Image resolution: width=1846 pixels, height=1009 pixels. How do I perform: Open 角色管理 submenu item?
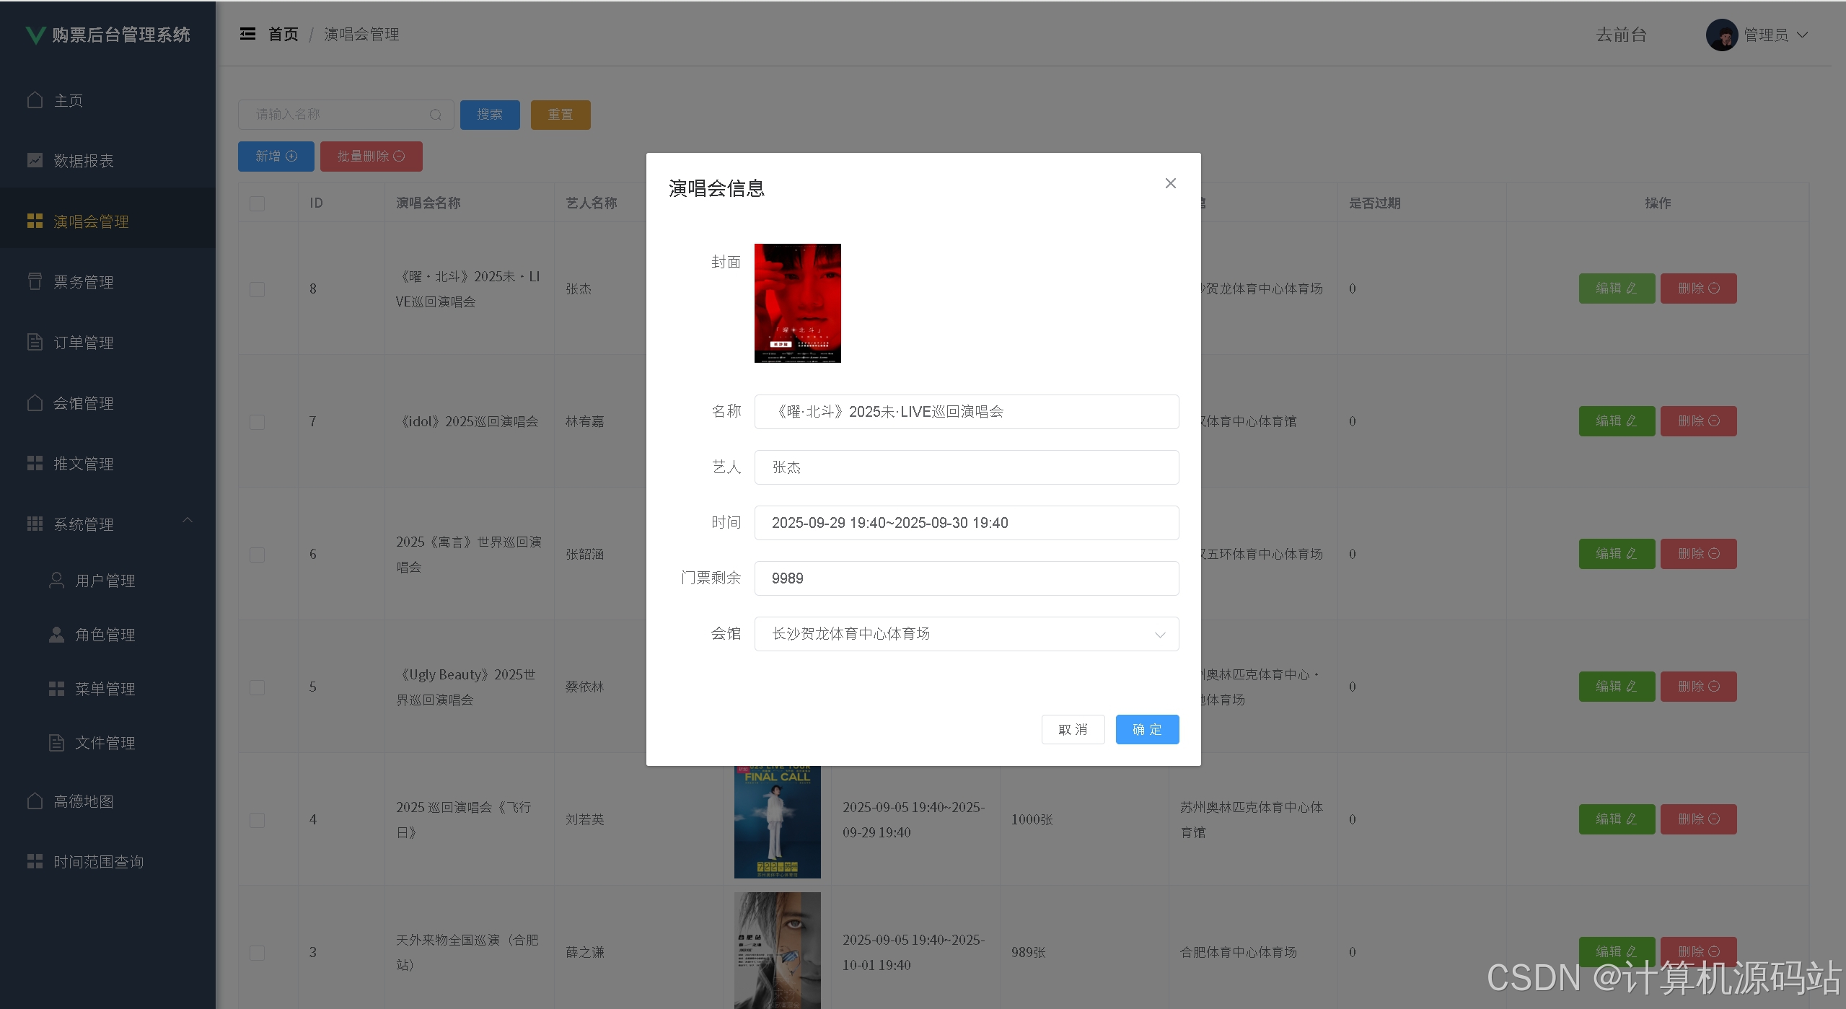107,635
